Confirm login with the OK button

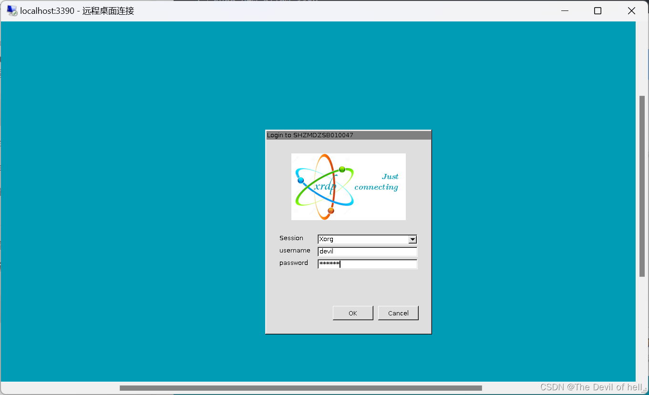point(353,313)
